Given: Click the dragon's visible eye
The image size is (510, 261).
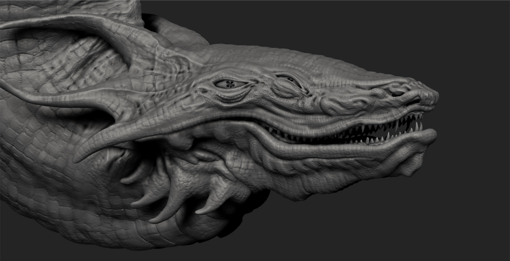Looking at the screenshot, I should (230, 84).
